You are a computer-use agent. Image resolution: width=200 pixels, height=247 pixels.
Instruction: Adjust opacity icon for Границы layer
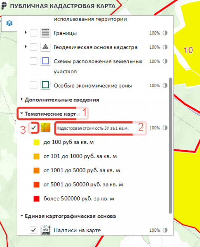click(x=165, y=33)
